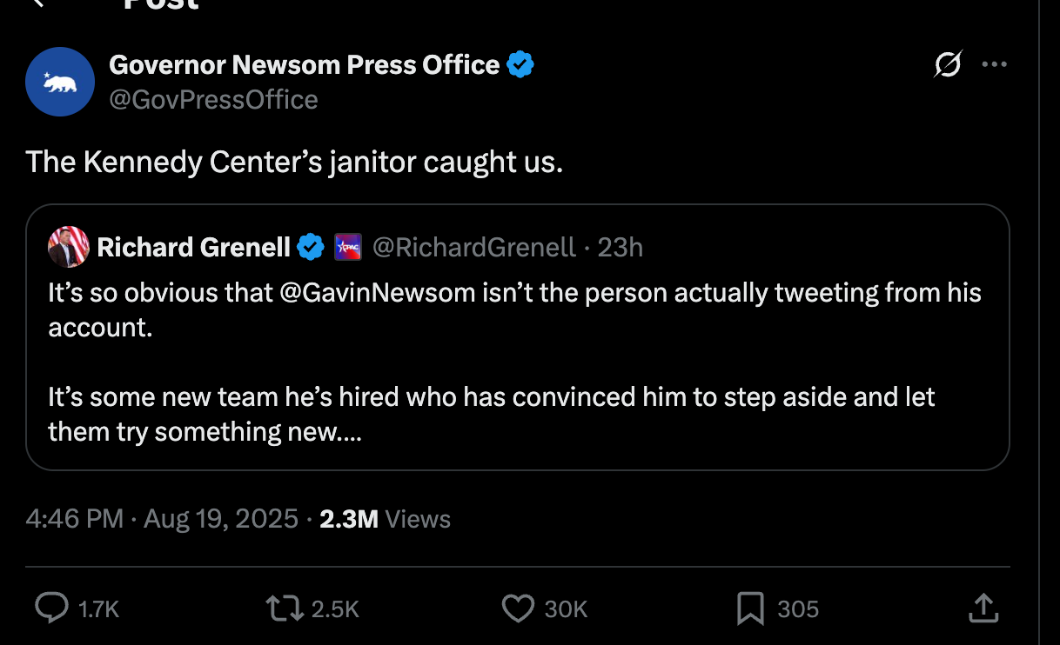Screen dimensions: 1060x645
Task: Bookmark the post with the bookmark icon
Action: point(751,608)
